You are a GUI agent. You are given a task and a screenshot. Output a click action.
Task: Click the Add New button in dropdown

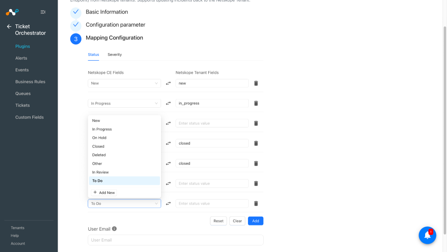tap(104, 193)
